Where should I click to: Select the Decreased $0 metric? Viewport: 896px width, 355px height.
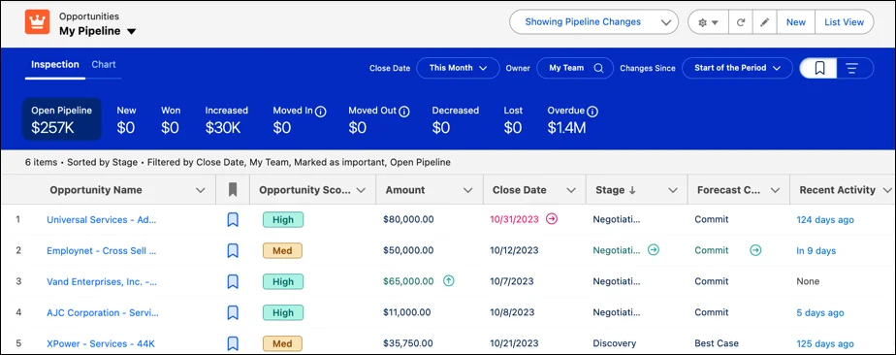[456, 119]
